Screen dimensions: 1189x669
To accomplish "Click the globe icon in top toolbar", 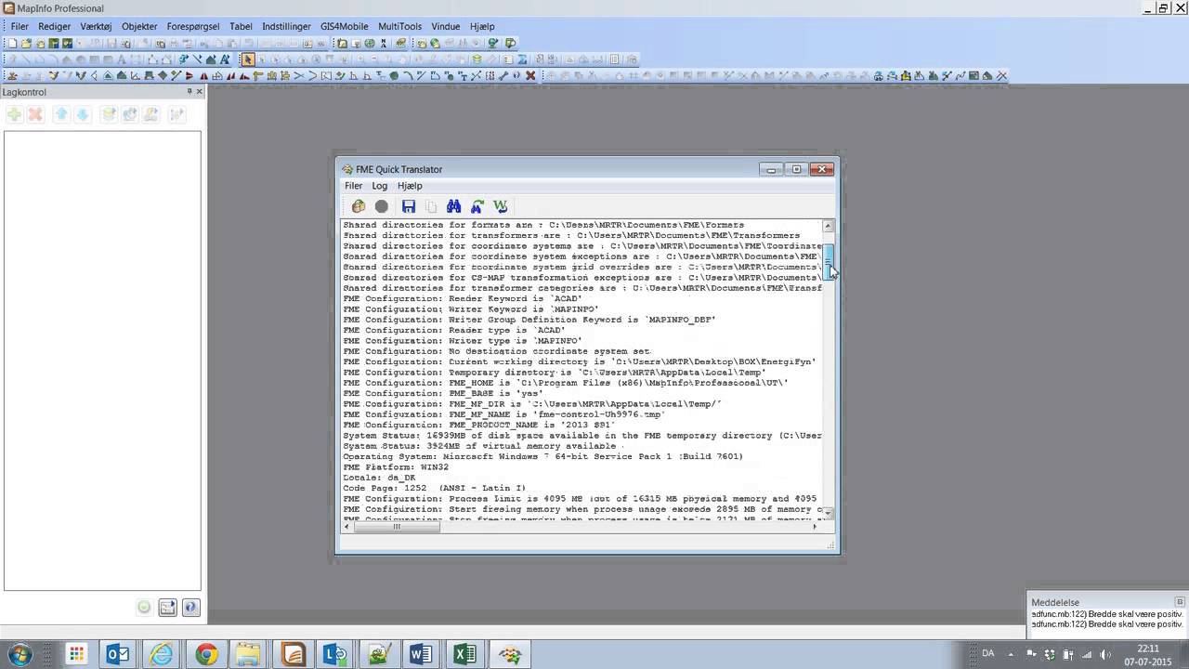I will 370,43.
